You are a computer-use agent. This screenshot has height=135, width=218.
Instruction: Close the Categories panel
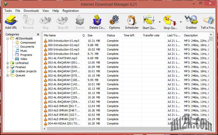click(x=38, y=34)
